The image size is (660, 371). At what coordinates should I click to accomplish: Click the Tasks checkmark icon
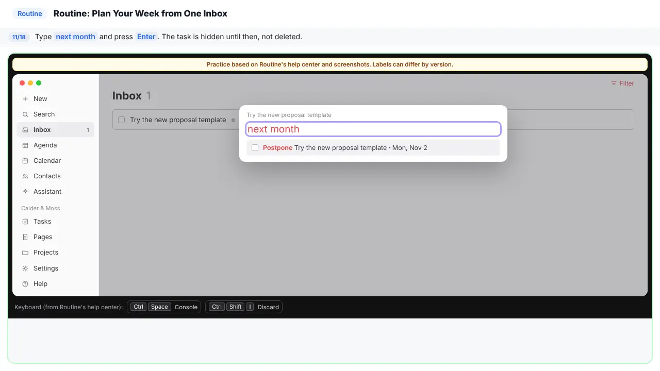point(25,222)
